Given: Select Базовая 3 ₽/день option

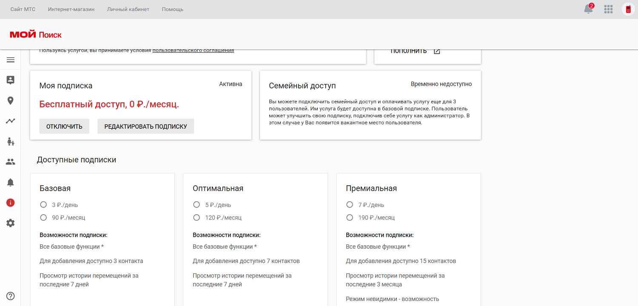Looking at the screenshot, I should 43,205.
